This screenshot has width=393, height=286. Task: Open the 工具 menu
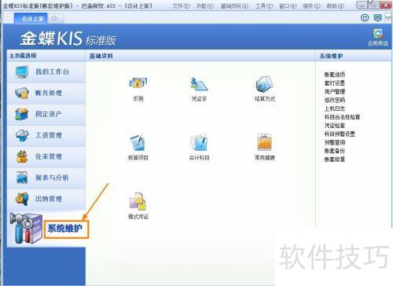pyautogui.click(x=264, y=5)
